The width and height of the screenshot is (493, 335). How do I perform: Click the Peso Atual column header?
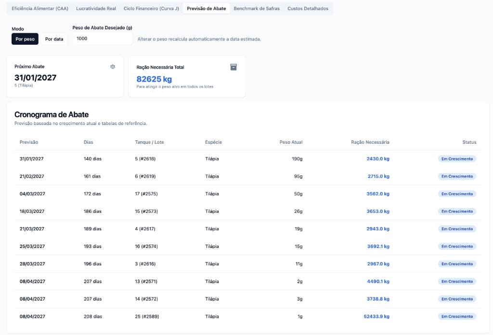click(291, 142)
